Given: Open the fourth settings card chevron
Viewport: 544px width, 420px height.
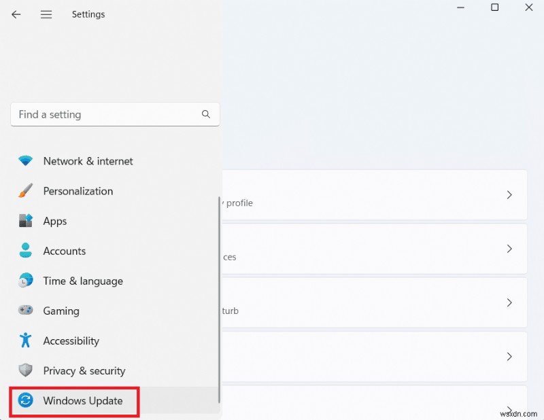Looking at the screenshot, I should pyautogui.click(x=509, y=357).
